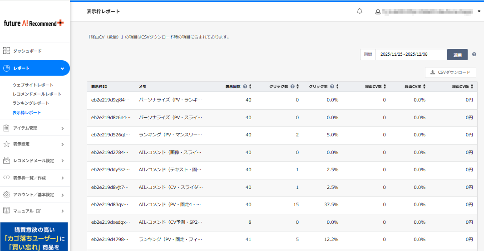Sort the table by 経由CV額 arrows
484x251 pixels.
472,87
